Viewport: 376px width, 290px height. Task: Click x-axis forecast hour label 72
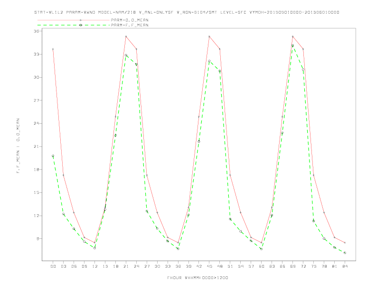pyautogui.click(x=303, y=266)
